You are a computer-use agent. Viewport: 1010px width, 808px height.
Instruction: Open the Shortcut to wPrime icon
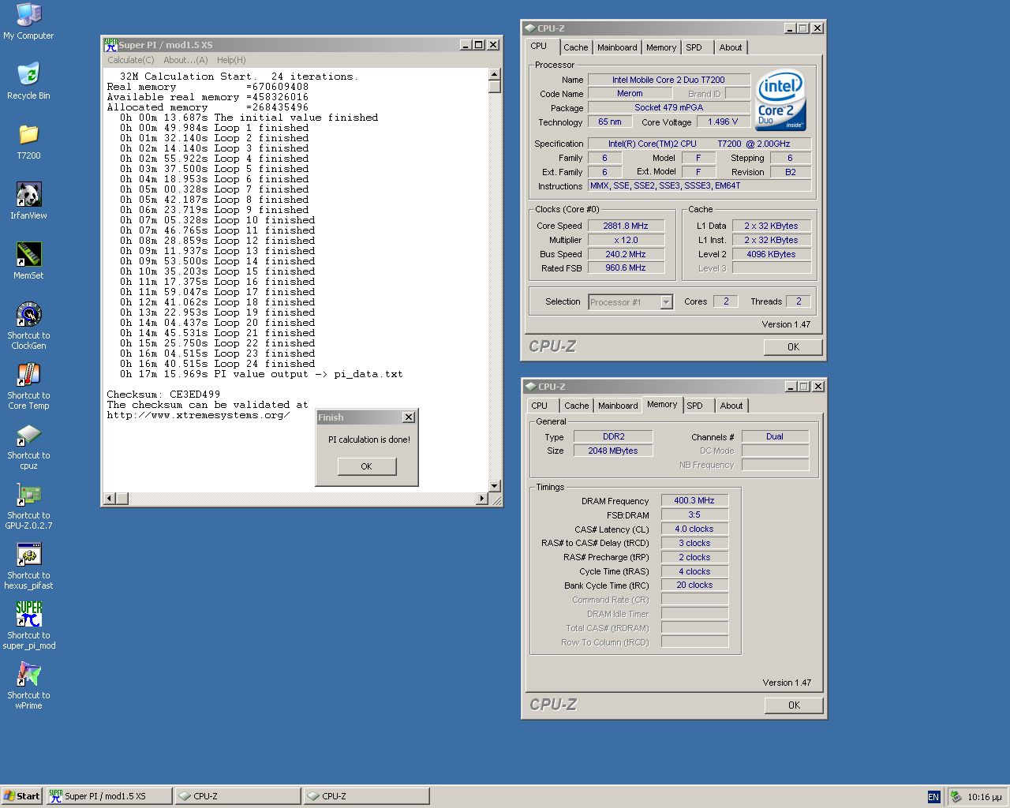click(x=28, y=685)
